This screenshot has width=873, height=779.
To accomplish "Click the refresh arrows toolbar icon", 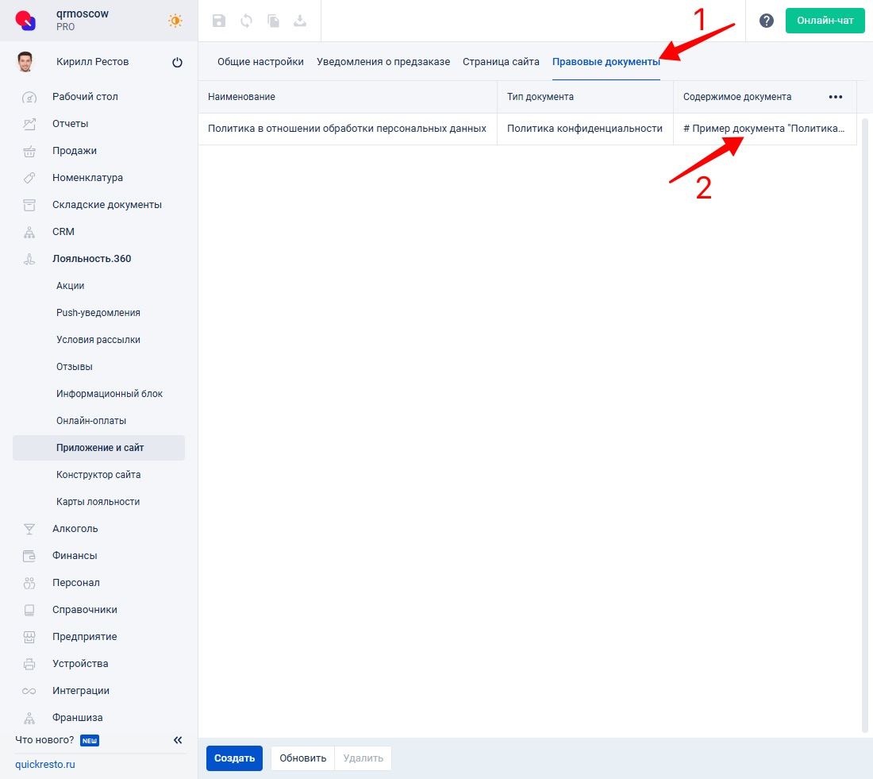I will point(246,21).
